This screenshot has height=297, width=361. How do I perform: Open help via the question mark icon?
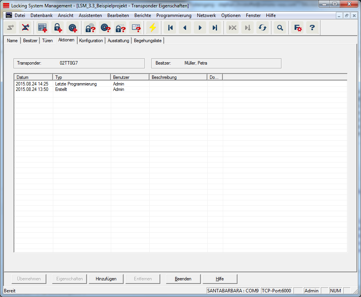click(312, 28)
